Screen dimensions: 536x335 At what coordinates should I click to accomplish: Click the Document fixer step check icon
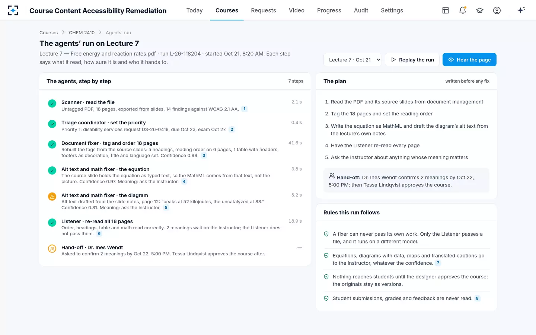52,144
